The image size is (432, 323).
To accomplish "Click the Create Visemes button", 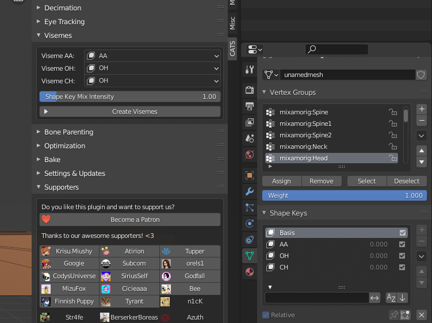I will (x=130, y=111).
